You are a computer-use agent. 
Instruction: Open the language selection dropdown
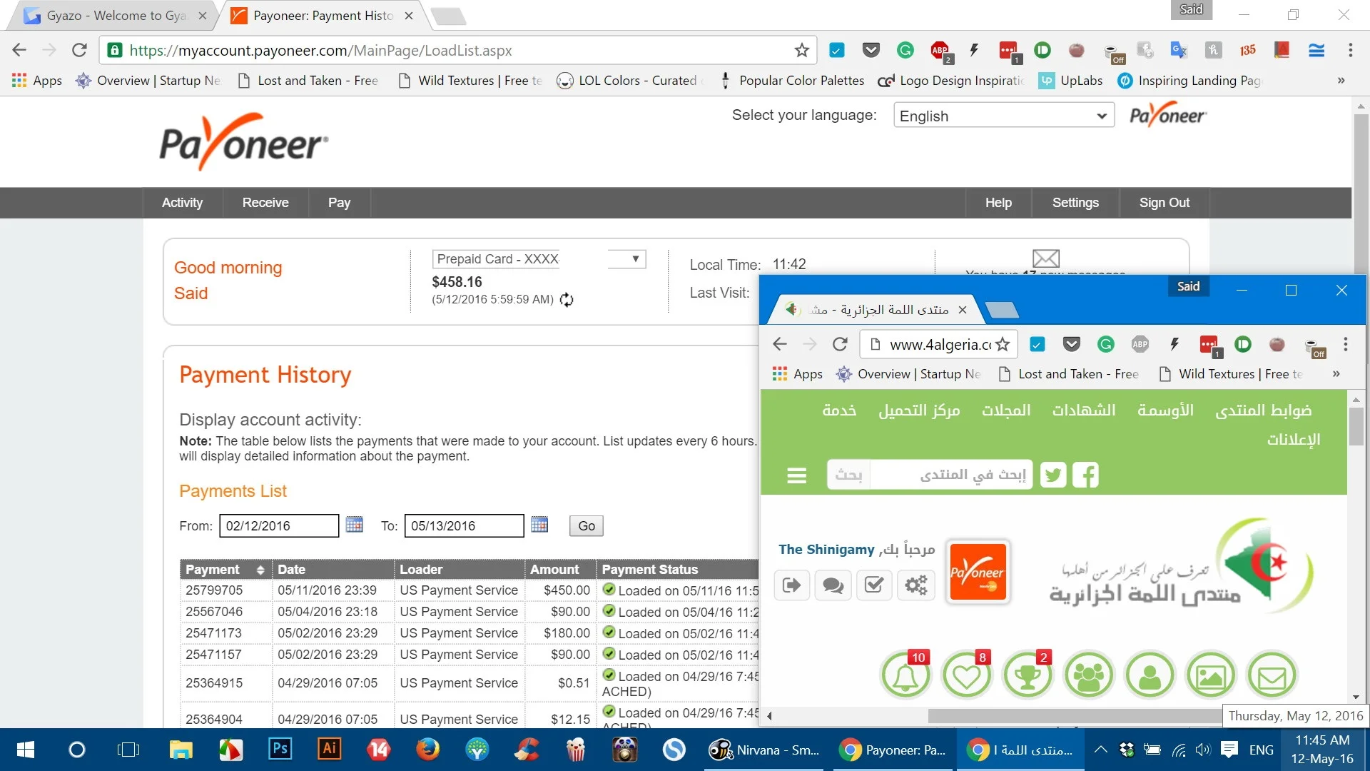[1003, 116]
